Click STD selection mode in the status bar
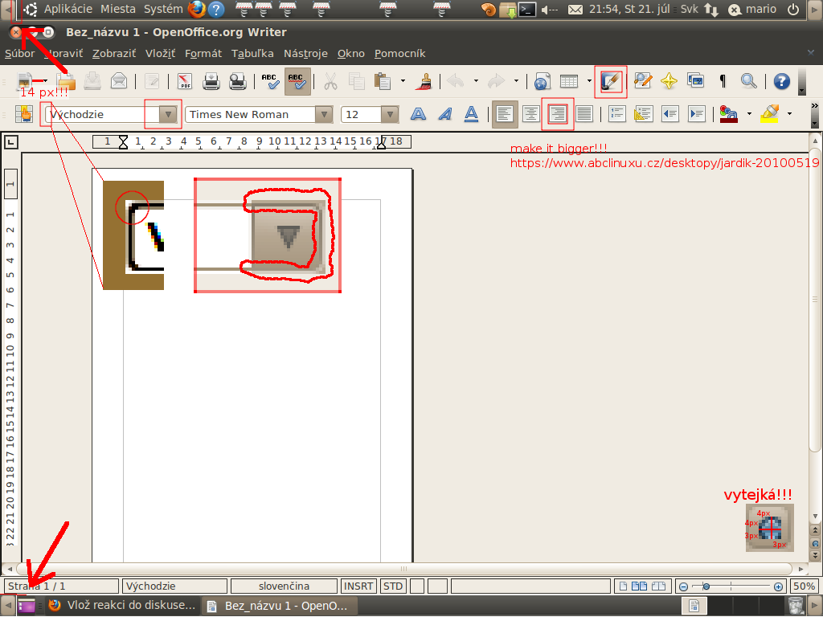Viewport: 823px width, 617px height. [x=392, y=586]
